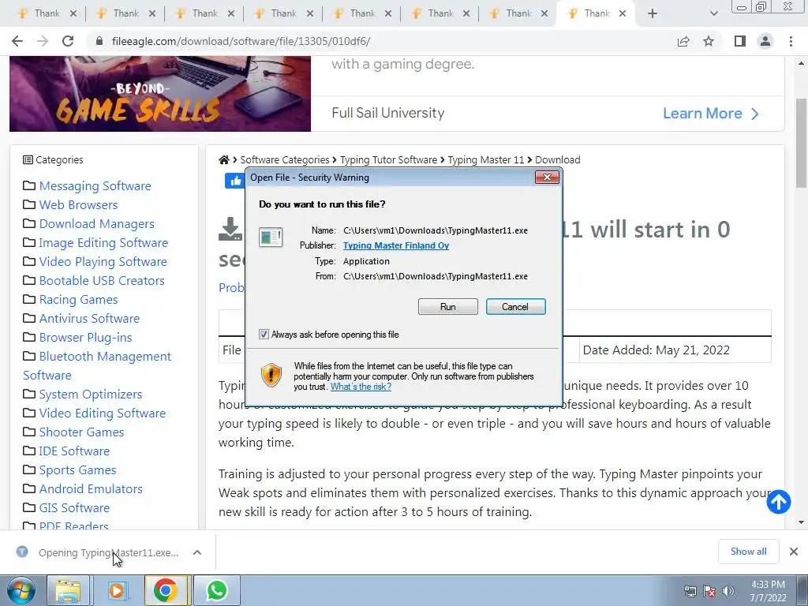Click the page vertical scrollbar thumb
Viewport: 808px width, 606px height.
pyautogui.click(x=801, y=142)
